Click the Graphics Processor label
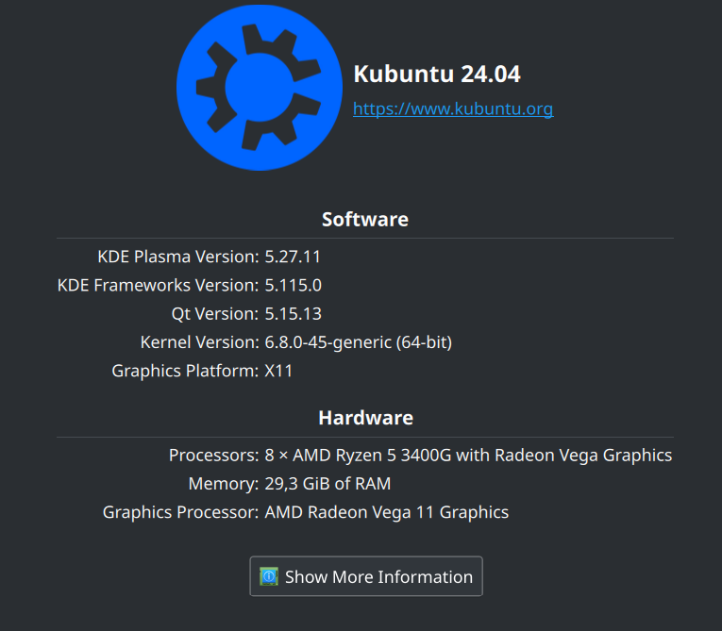 click(181, 512)
